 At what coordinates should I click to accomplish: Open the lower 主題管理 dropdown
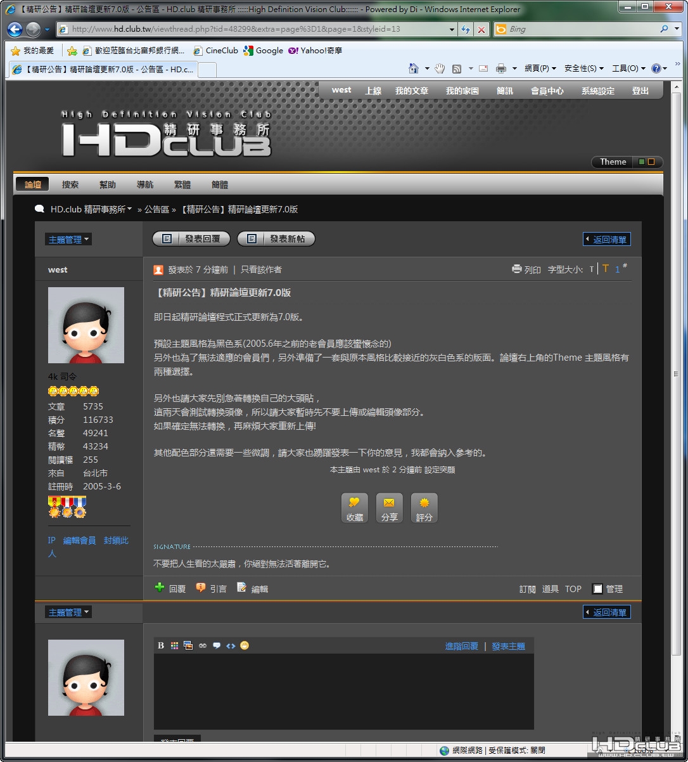(x=68, y=612)
